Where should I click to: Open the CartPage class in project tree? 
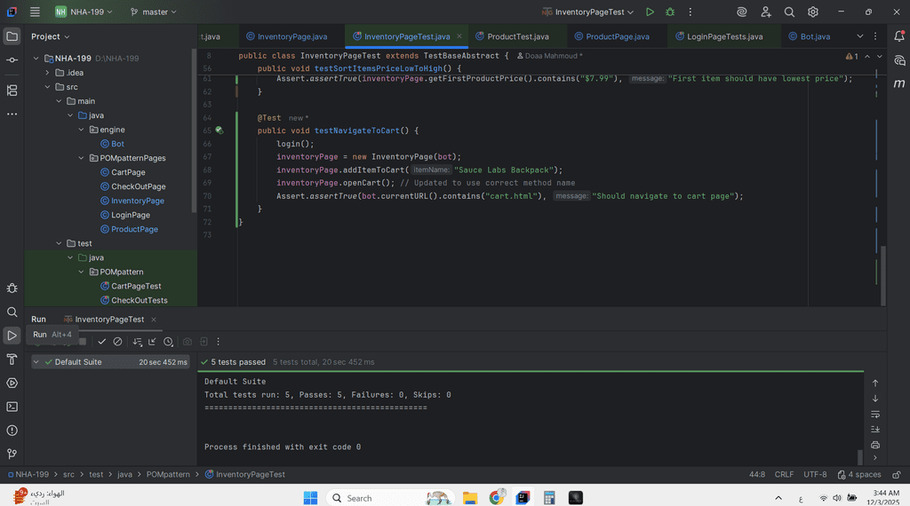pos(128,172)
